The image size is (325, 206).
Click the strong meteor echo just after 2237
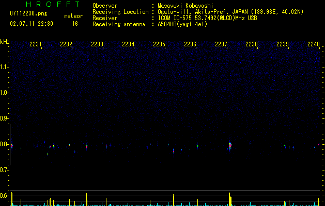230,146
